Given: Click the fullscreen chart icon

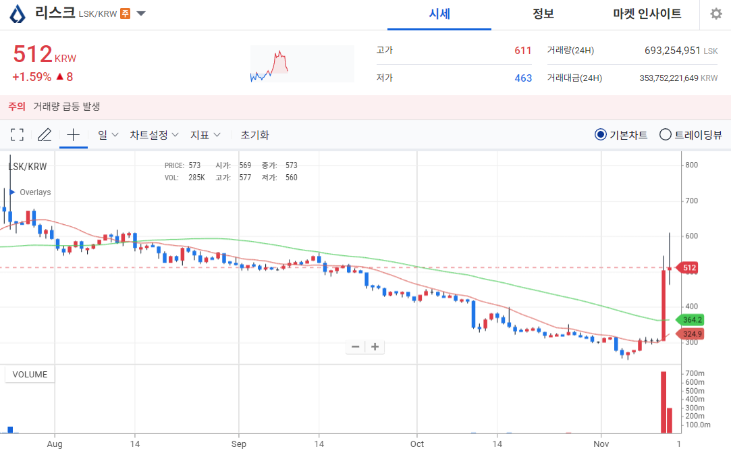Looking at the screenshot, I should pyautogui.click(x=16, y=134).
